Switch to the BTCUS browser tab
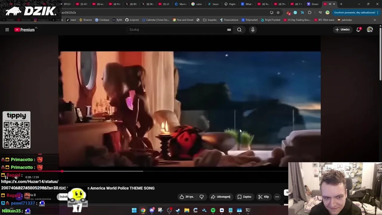The width and height of the screenshot is (382, 215). [x=66, y=4]
